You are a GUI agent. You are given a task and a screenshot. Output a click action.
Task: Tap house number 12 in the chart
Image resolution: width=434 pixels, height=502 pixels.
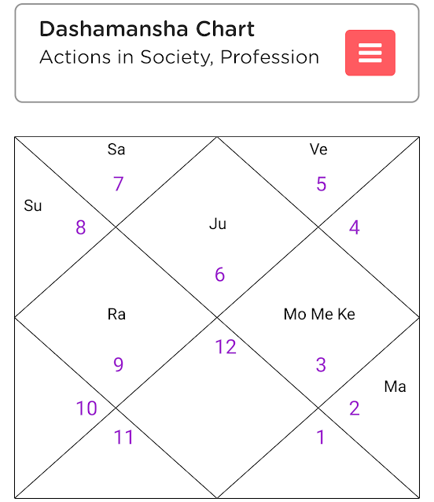click(226, 347)
